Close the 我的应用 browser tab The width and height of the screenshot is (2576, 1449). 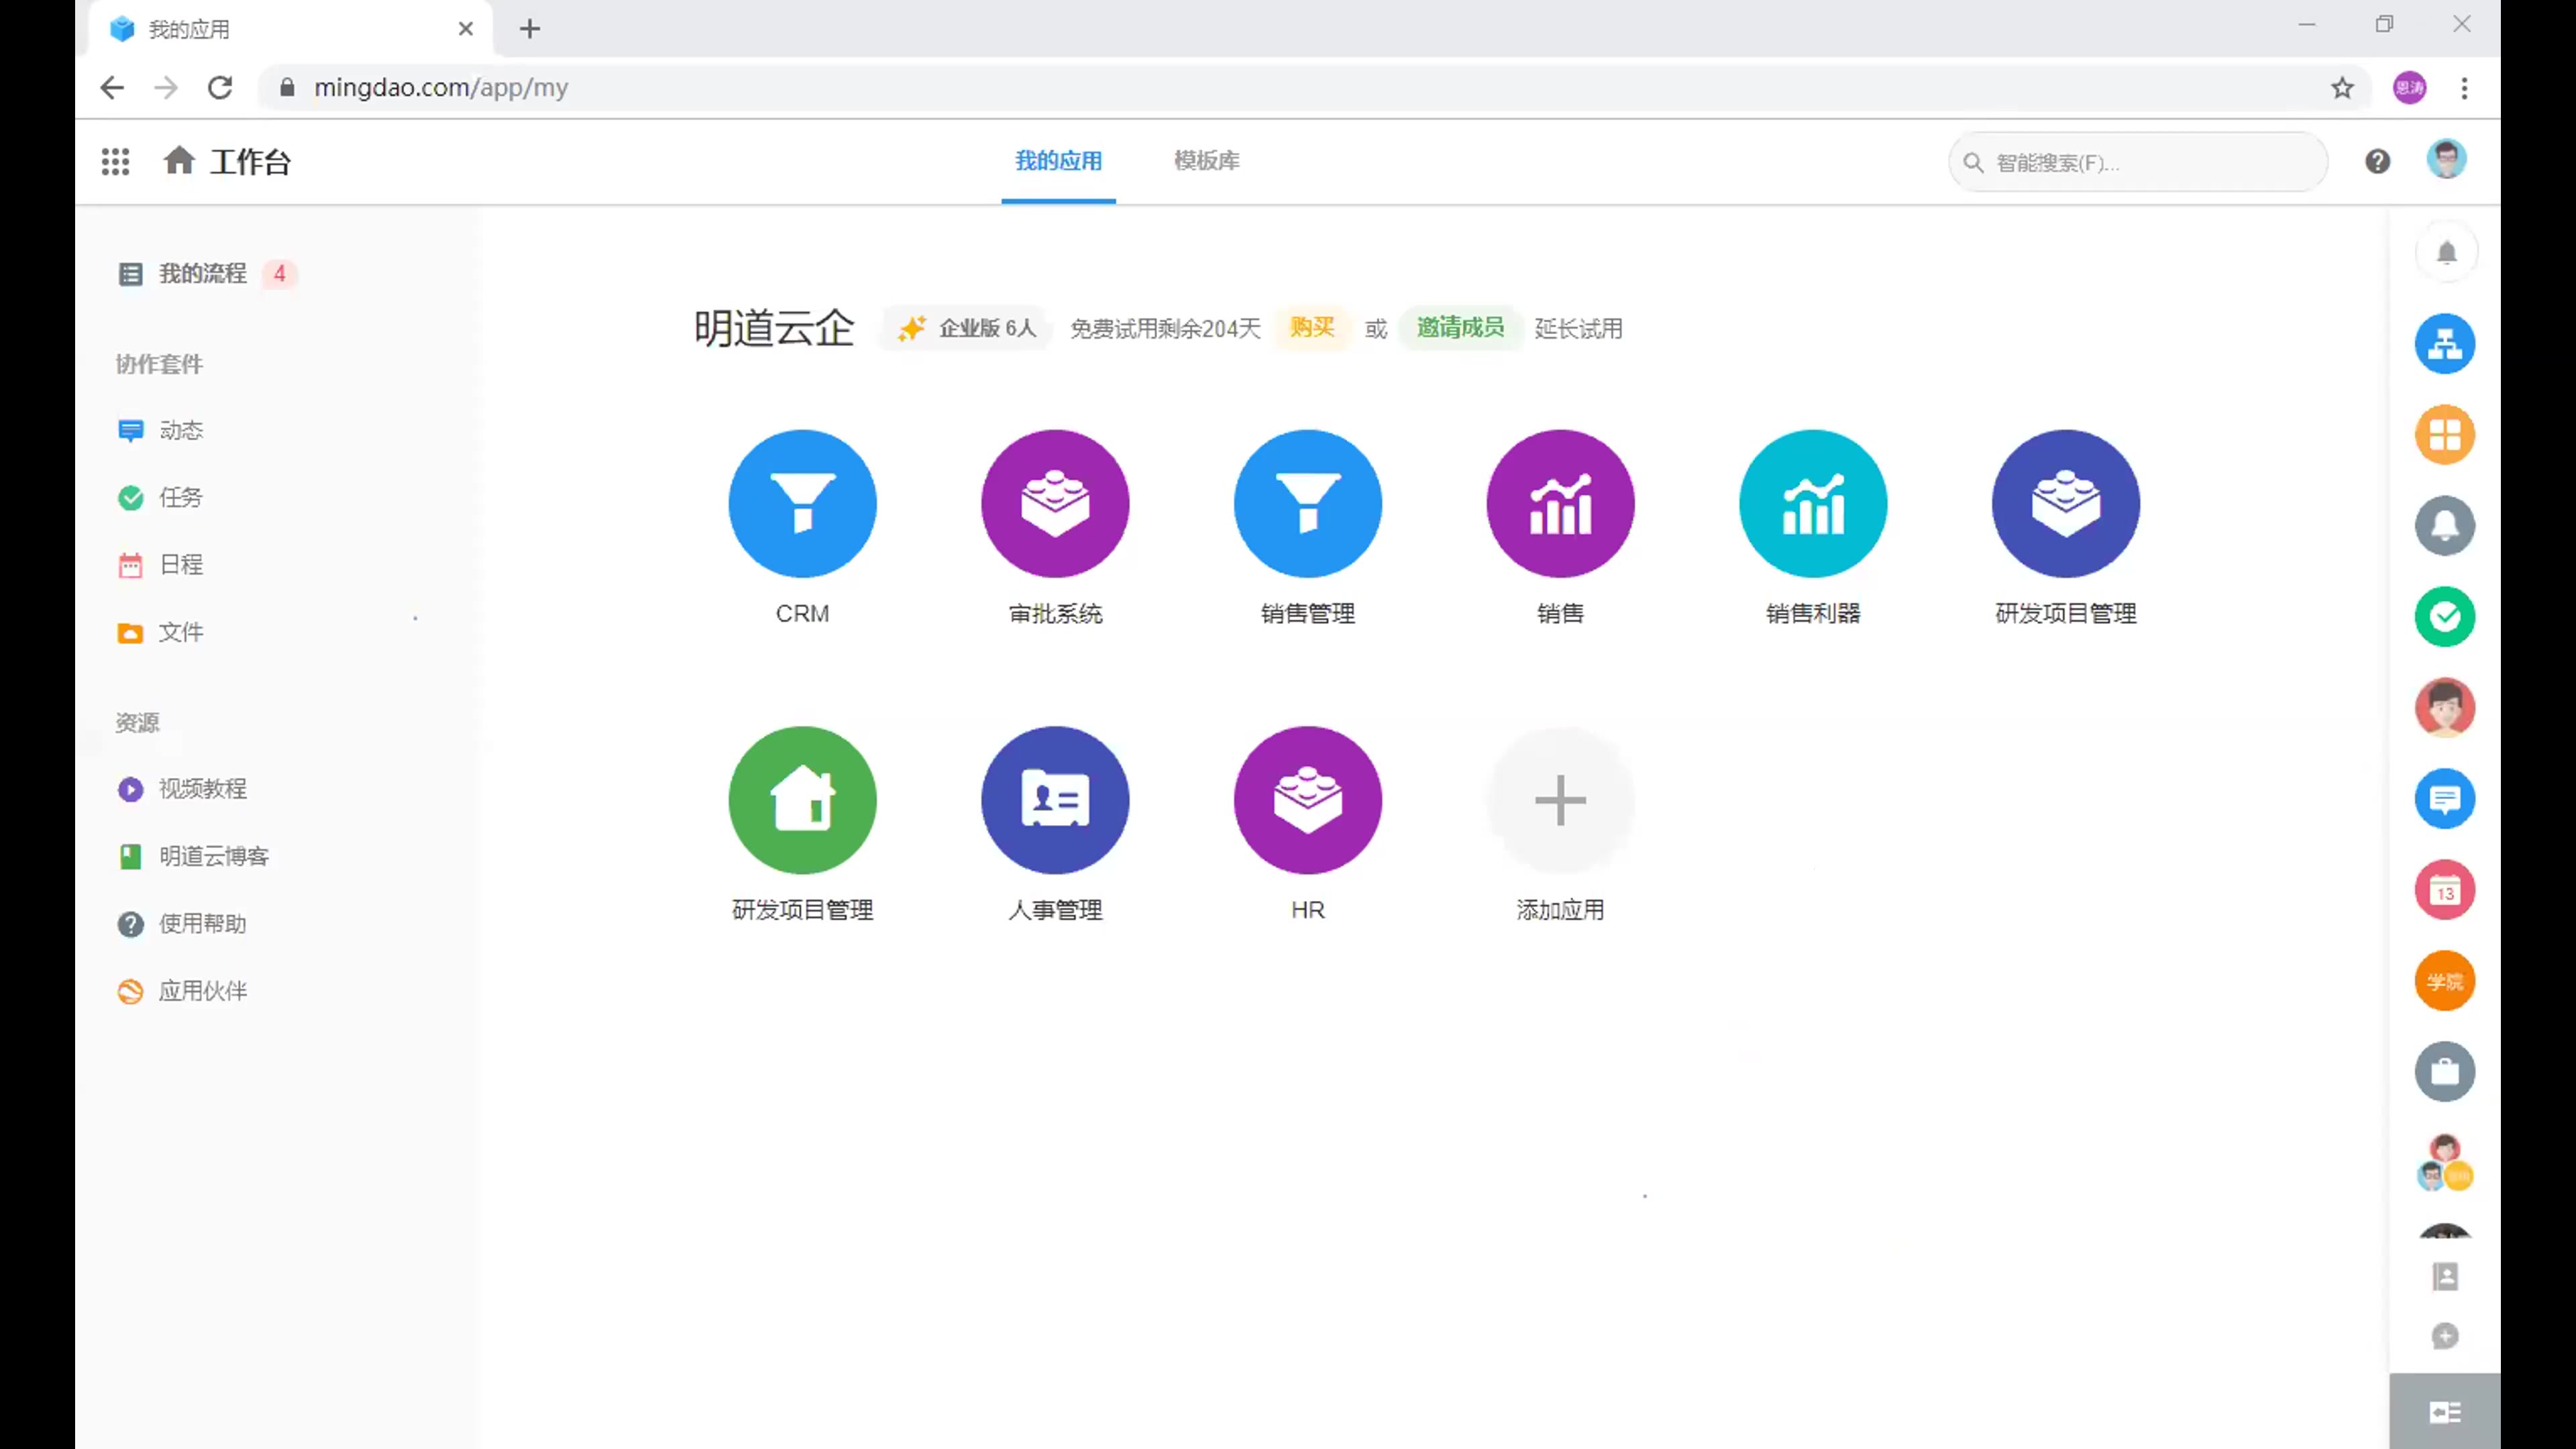pos(465,29)
